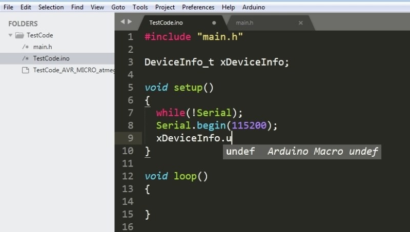Go to next tab with right arrow
The width and height of the screenshot is (410, 232).
point(130,22)
